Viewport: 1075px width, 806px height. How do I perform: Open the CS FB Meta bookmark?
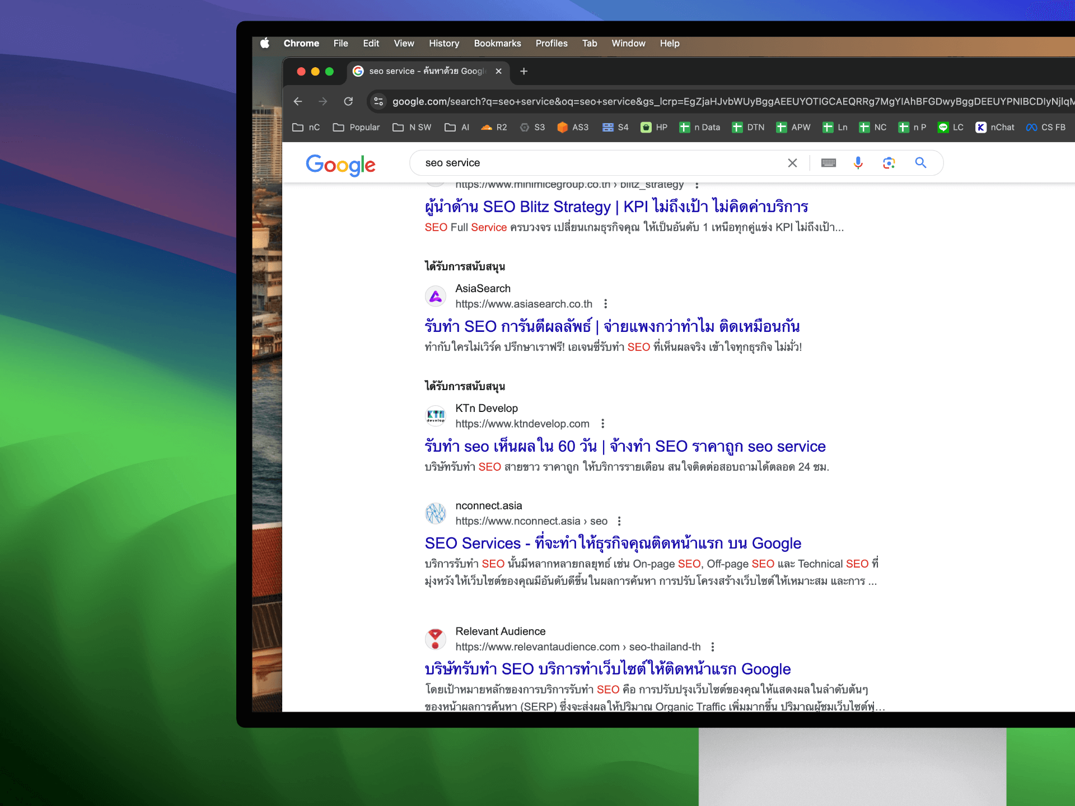(1046, 128)
